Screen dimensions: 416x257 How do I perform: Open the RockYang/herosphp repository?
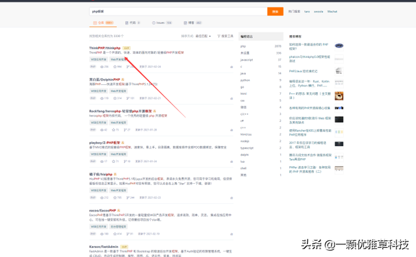pos(120,111)
